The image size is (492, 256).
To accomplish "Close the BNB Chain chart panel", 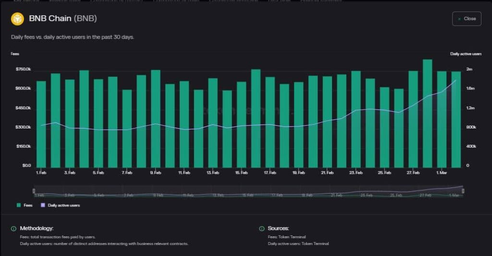I will pyautogui.click(x=467, y=19).
